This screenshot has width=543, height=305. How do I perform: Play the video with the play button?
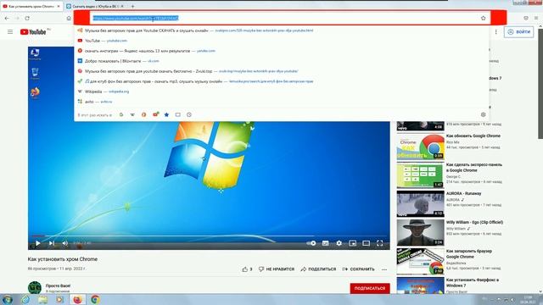37,243
